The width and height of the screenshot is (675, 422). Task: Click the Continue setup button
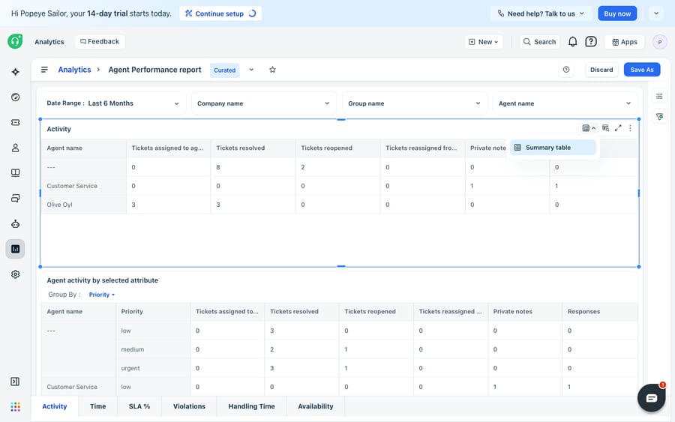click(x=220, y=13)
